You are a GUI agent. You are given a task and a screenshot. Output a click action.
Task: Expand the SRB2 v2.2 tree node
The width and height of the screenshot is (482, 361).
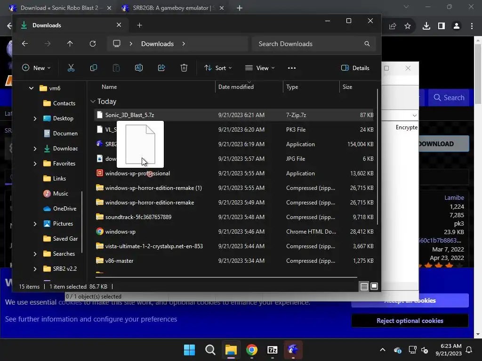click(35, 269)
